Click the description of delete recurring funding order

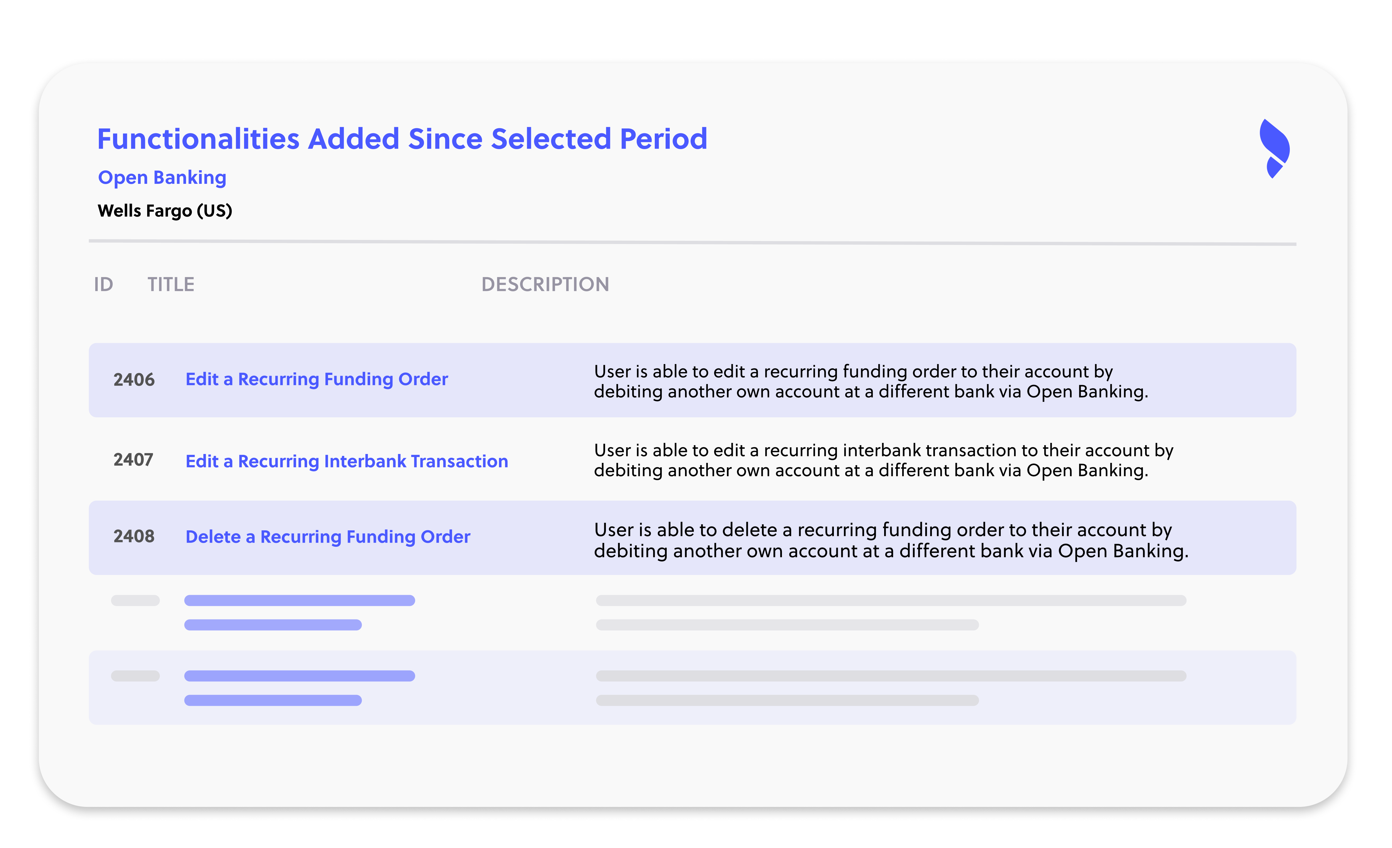tap(891, 540)
